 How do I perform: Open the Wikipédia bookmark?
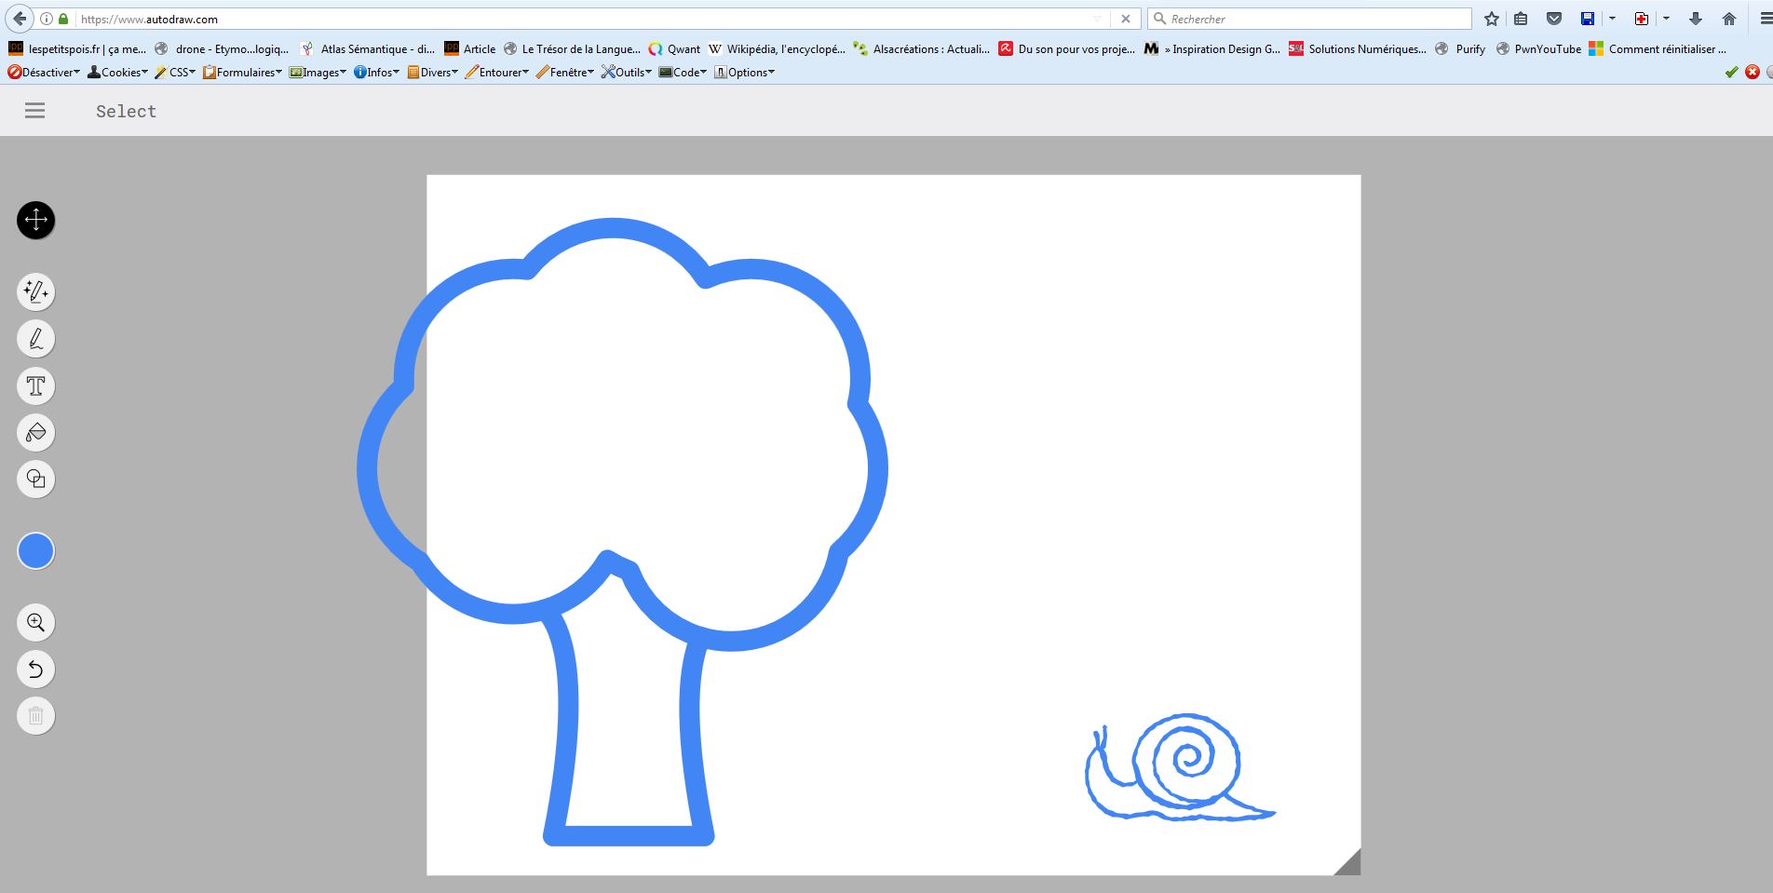(776, 49)
